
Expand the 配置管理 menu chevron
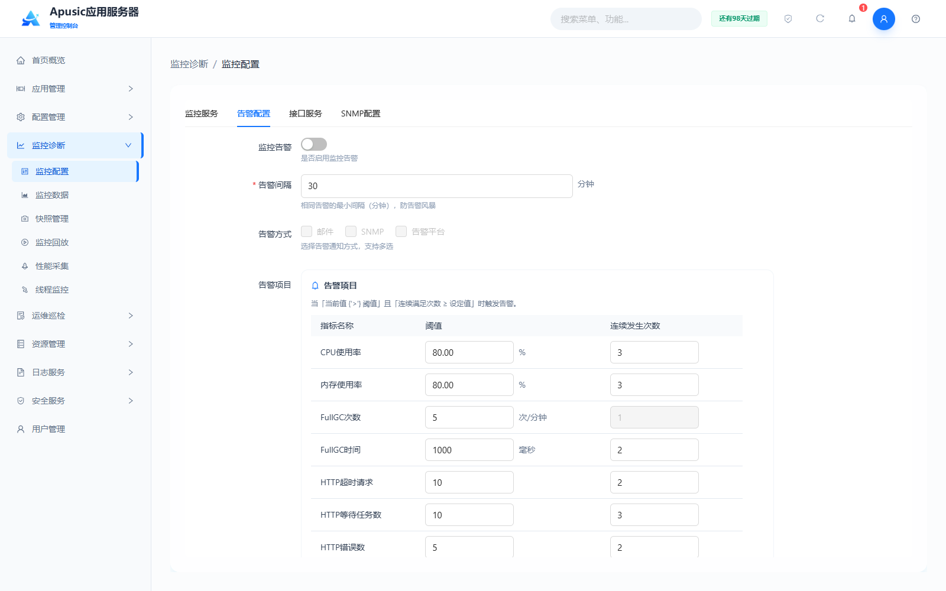(131, 117)
